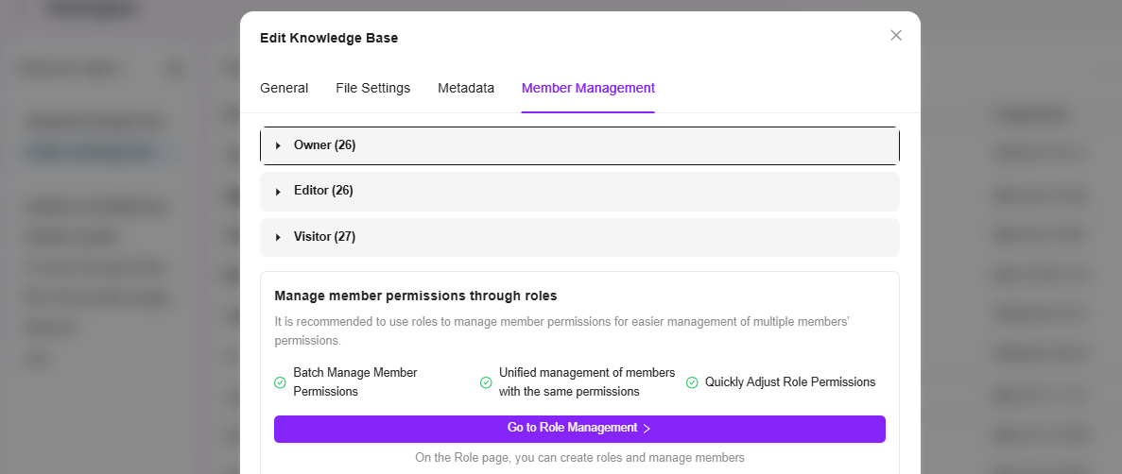Click the arrow icon in Role Management button

(x=647, y=429)
